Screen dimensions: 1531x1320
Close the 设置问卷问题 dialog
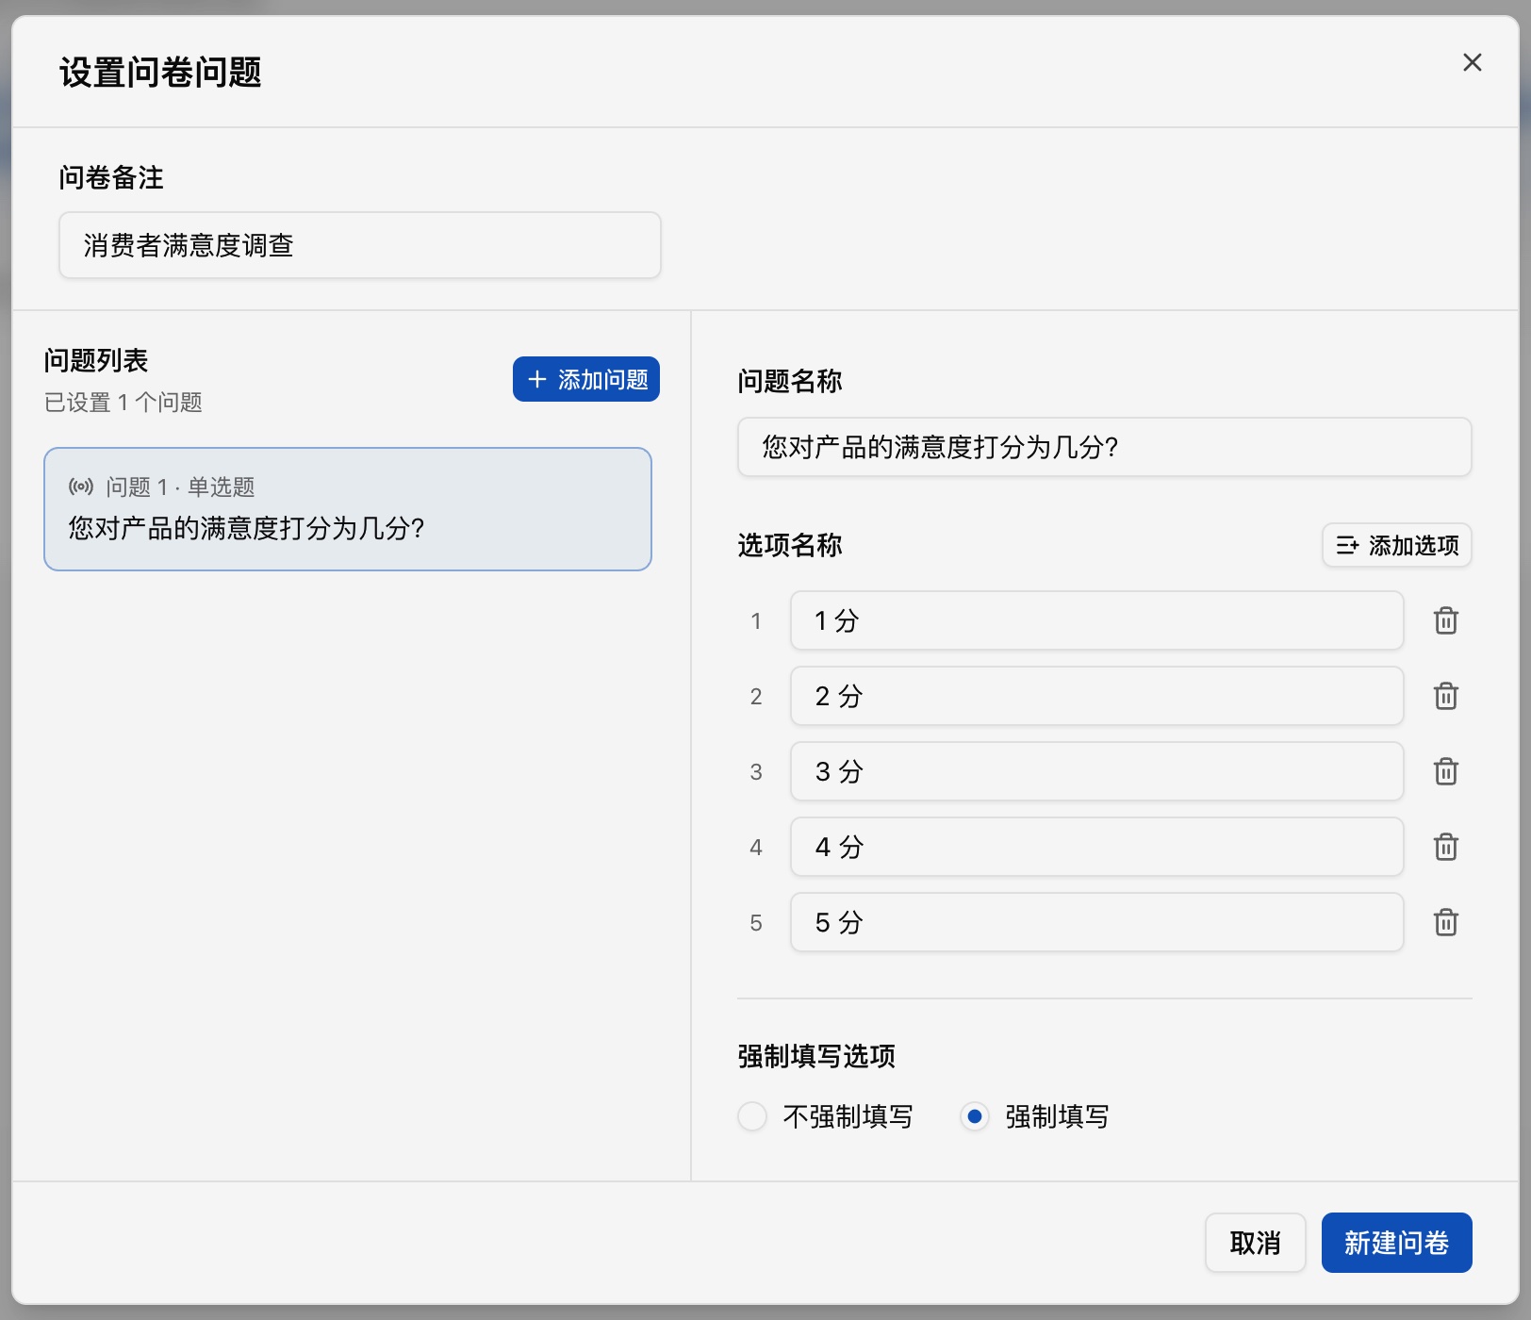pos(1472,62)
